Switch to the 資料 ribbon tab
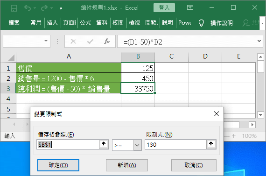Image resolution: width=266 pixels, height=176 pixels. tap(102, 23)
